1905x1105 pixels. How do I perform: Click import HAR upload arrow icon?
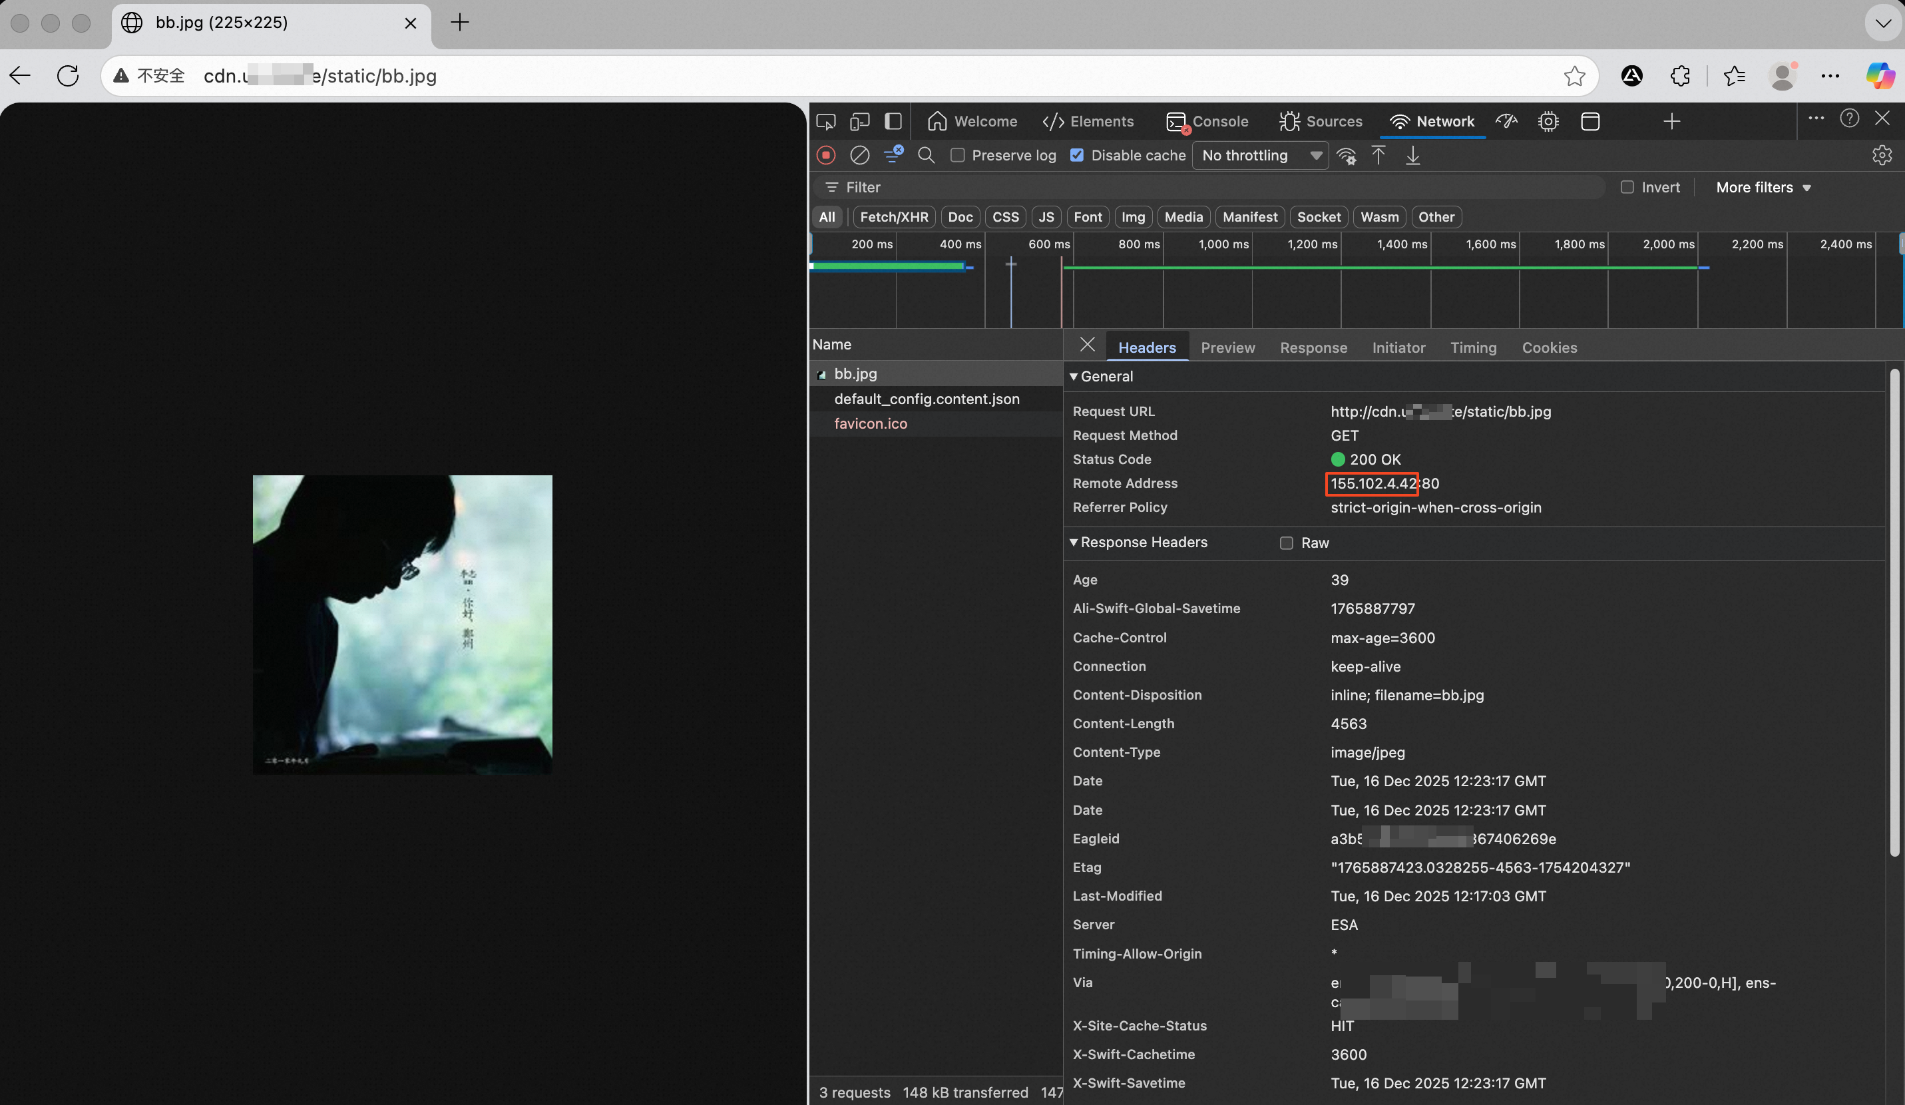pos(1378,156)
